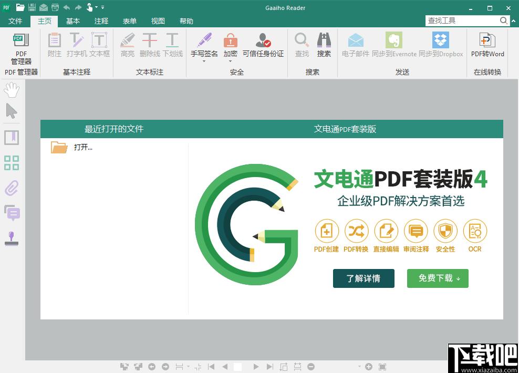Open the attachments paperclip panel

tap(12, 188)
